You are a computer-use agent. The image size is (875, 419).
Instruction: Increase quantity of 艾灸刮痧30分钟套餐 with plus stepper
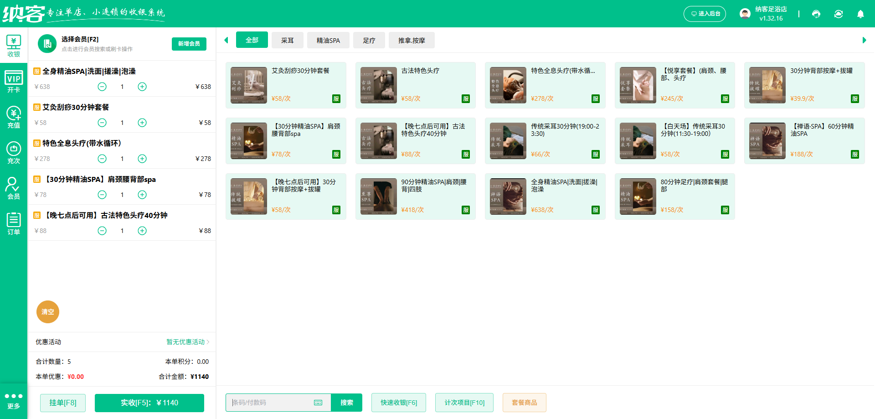tap(142, 123)
